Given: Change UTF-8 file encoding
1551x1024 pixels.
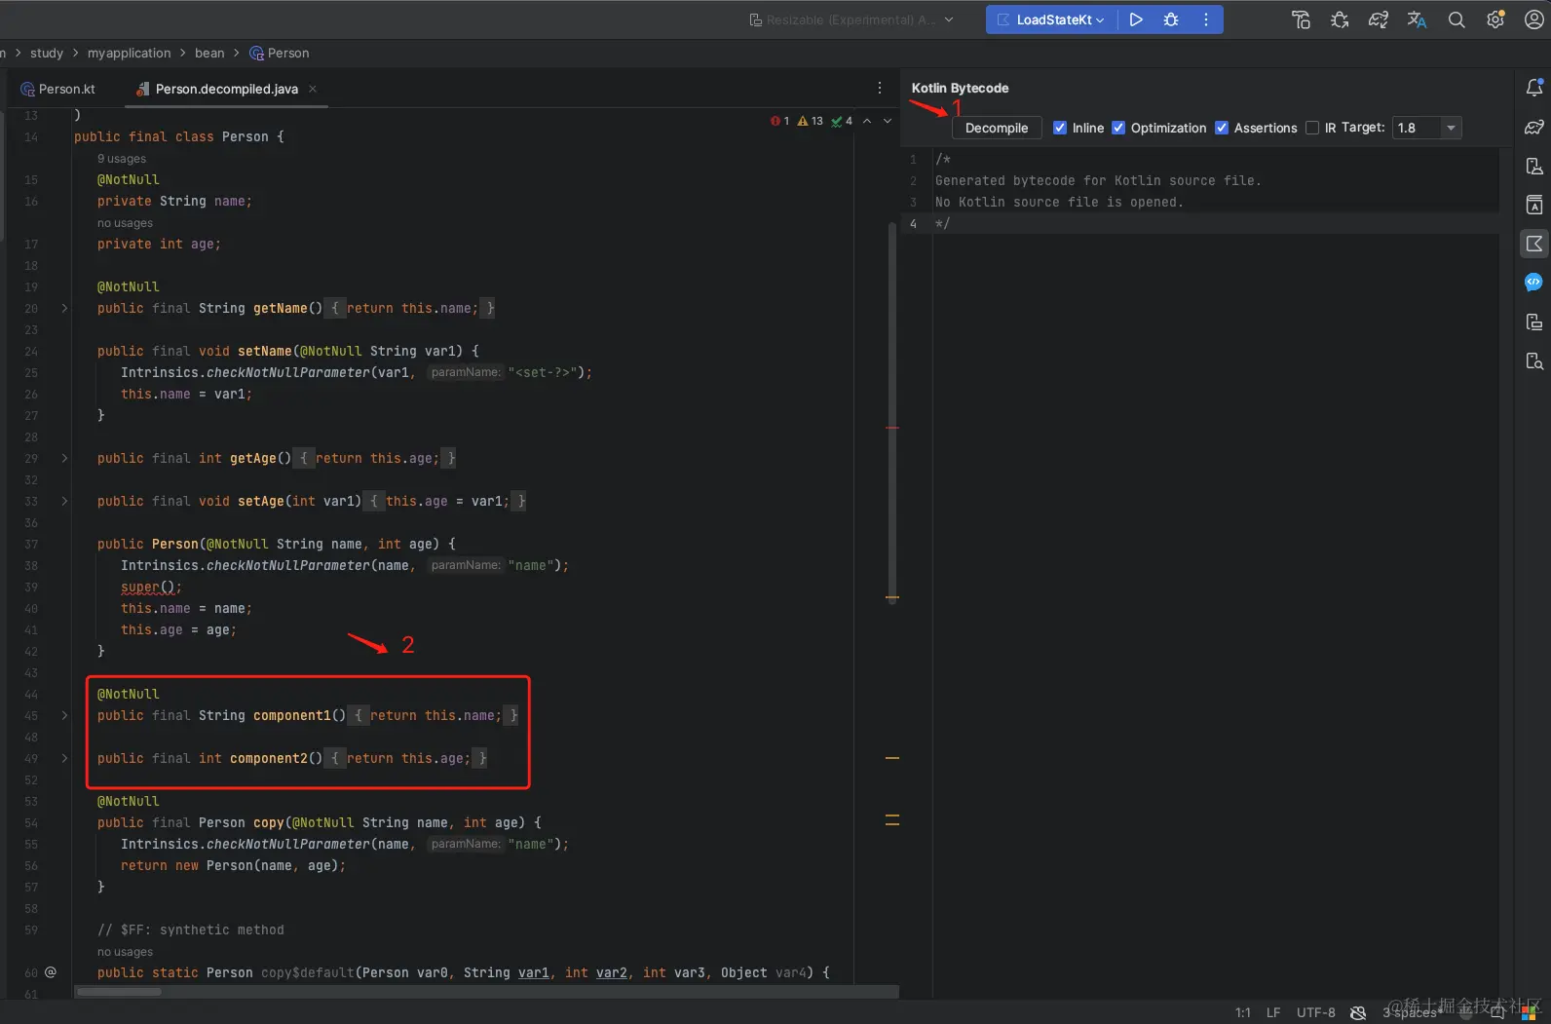Looking at the screenshot, I should (x=1316, y=1013).
